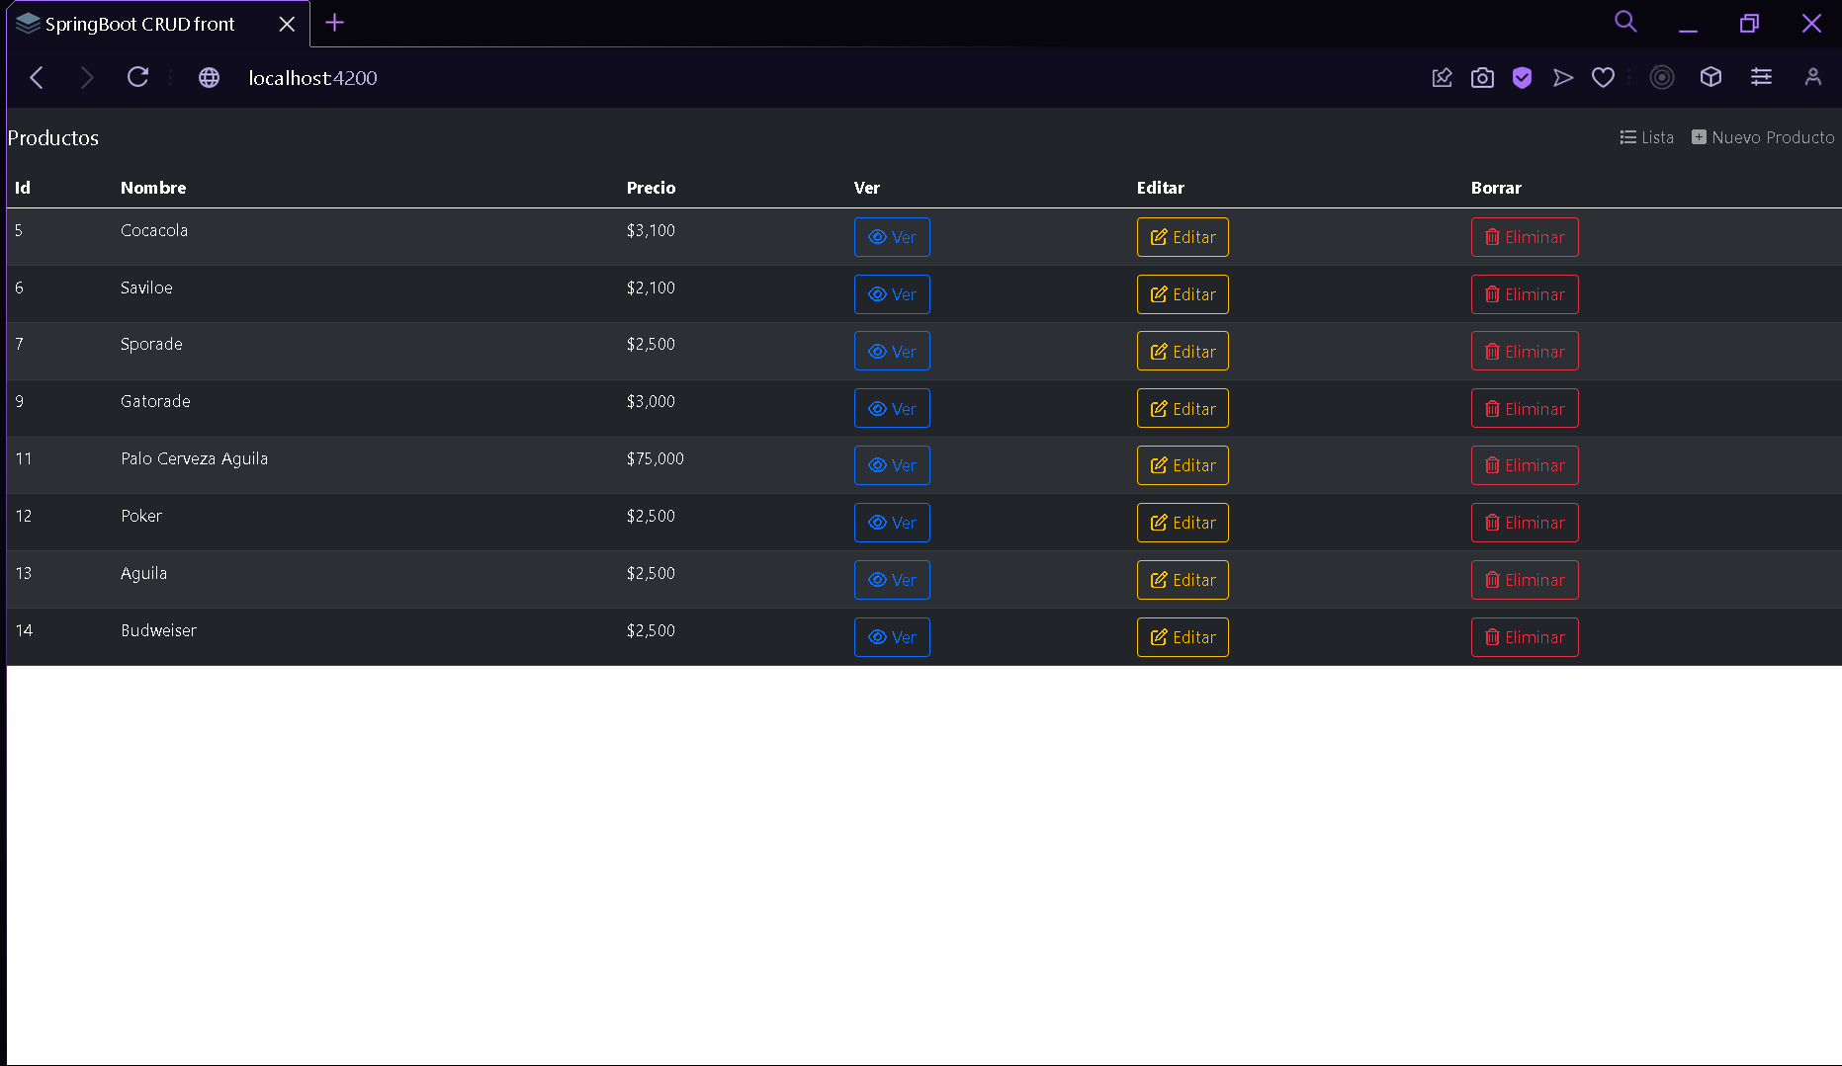Delete the Poker product
This screenshot has height=1066, width=1842.
(x=1525, y=523)
